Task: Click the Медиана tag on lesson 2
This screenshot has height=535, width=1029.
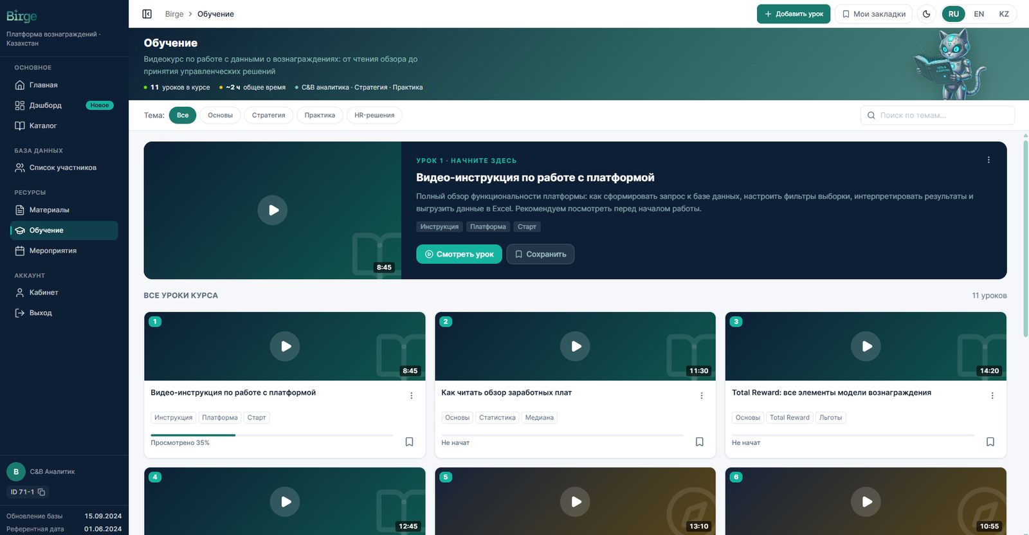Action: click(x=539, y=417)
